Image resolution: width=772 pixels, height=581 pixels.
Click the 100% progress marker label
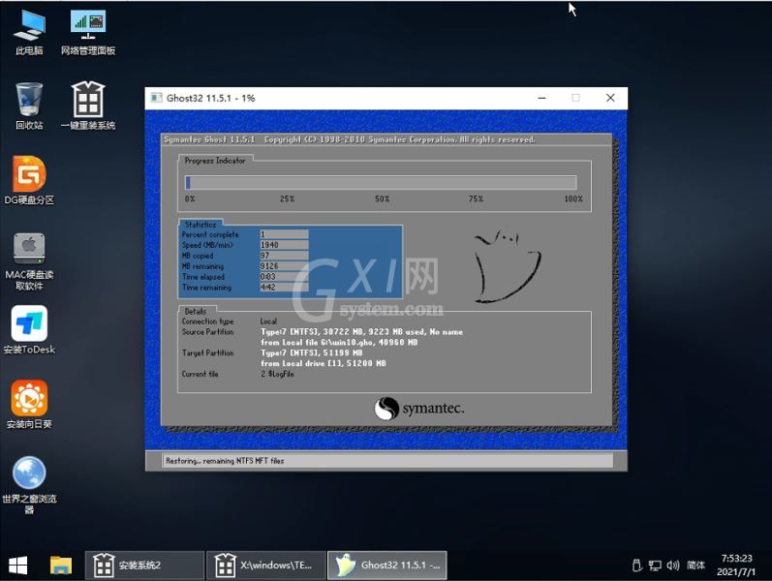coord(573,199)
